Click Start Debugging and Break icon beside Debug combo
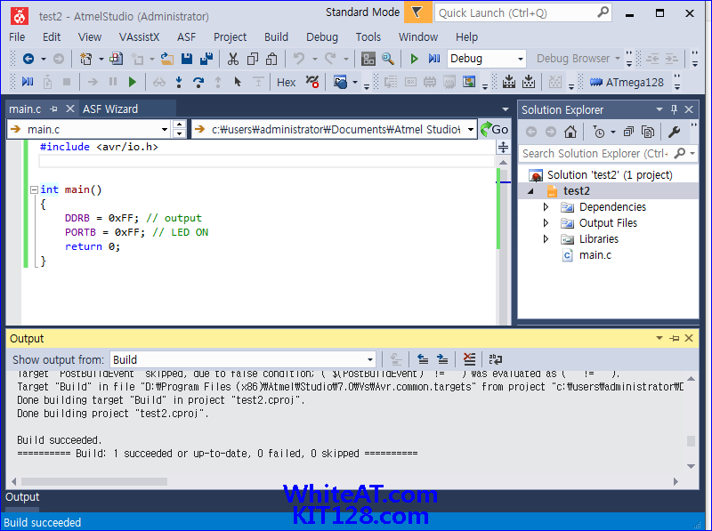The image size is (712, 531). click(434, 59)
